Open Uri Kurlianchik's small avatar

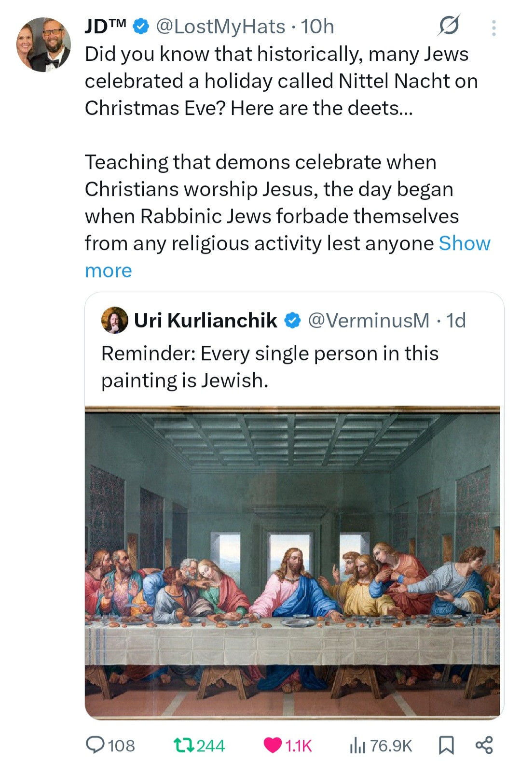(x=114, y=320)
